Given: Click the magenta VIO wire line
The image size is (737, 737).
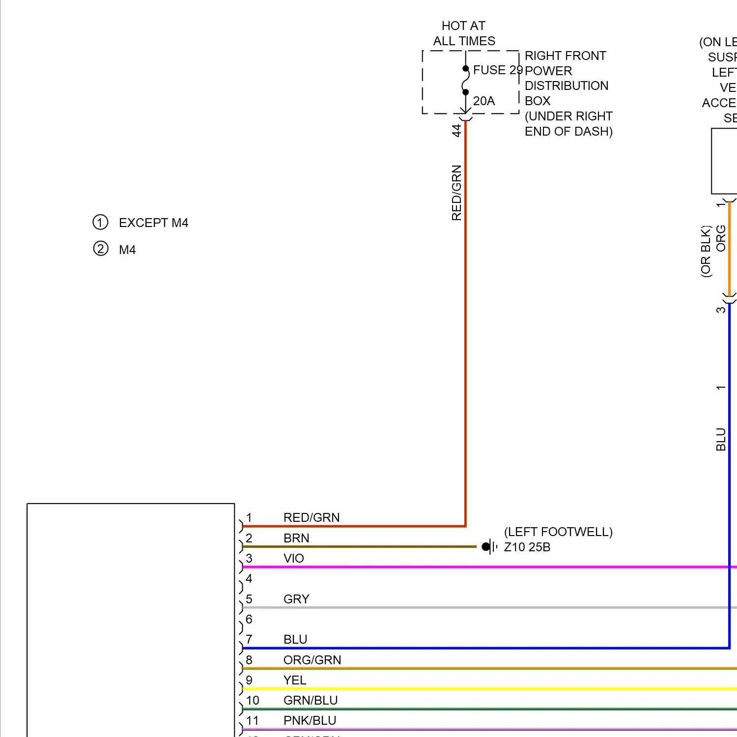Looking at the screenshot, I should click(490, 567).
